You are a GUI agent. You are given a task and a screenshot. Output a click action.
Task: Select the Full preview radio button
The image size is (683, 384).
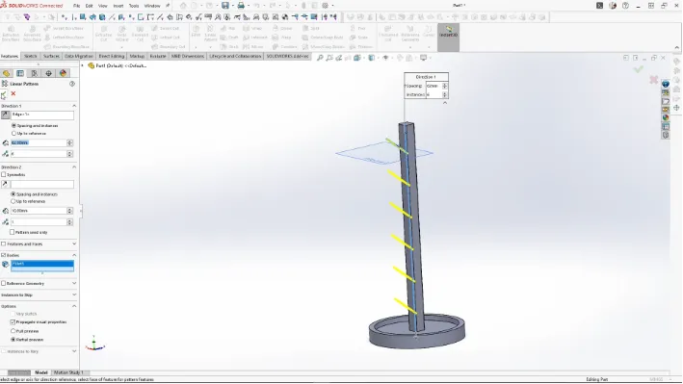pos(13,331)
